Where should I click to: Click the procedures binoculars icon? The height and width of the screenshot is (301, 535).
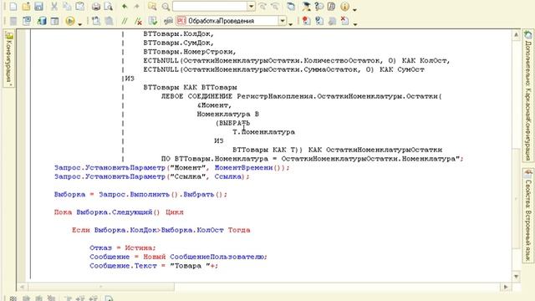click(x=168, y=21)
